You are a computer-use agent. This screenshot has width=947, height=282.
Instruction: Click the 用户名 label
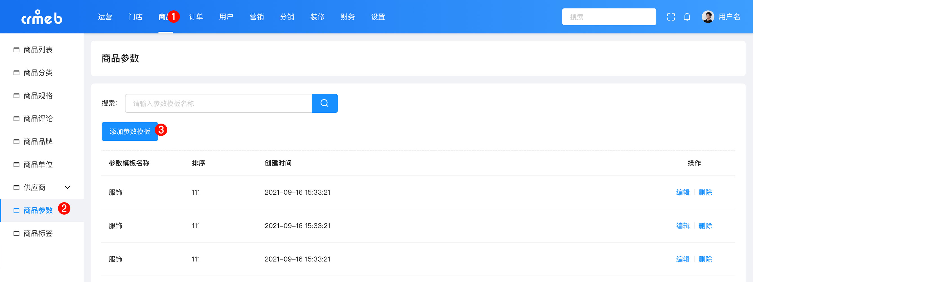729,17
